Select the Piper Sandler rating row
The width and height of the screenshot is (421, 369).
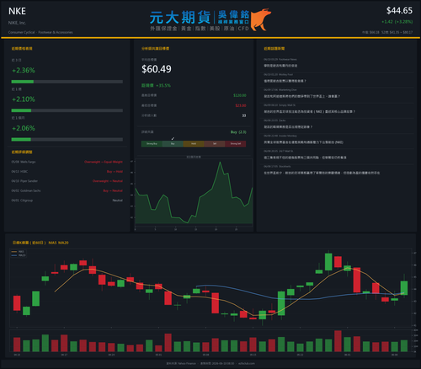[x=67, y=181]
